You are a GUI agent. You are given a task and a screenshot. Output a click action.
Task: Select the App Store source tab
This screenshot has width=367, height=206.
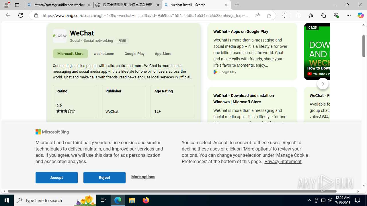[163, 54]
